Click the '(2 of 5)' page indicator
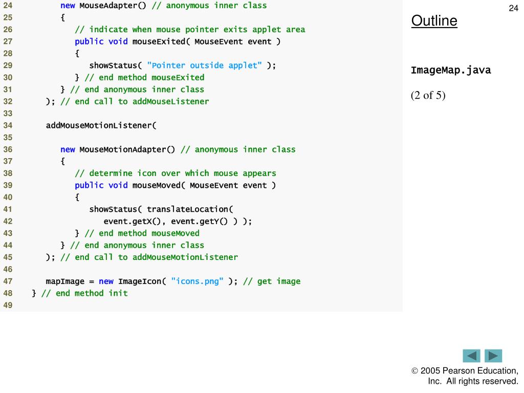The height and width of the screenshot is (393, 524). click(428, 95)
